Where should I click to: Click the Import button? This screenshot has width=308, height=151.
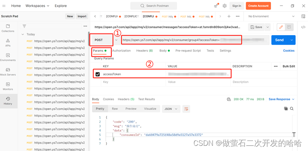[x=82, y=16]
